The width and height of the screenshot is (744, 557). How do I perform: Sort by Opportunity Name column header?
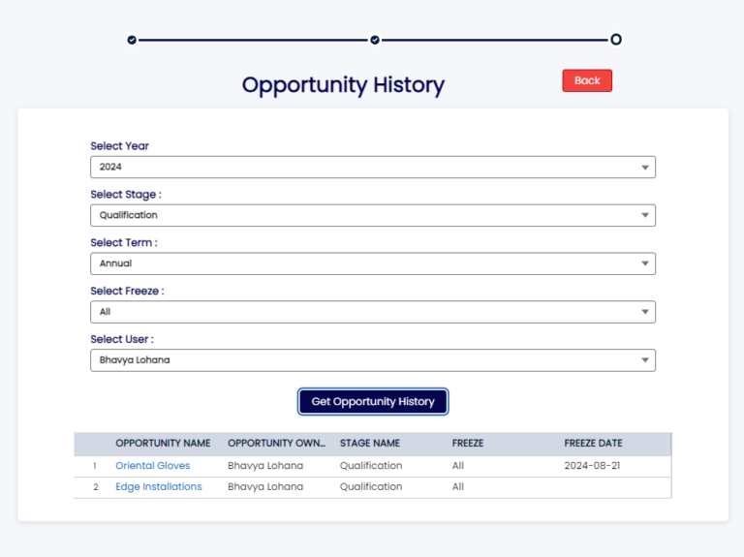tap(163, 444)
